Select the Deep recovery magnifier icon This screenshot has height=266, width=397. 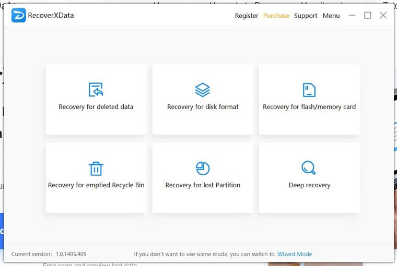(309, 167)
